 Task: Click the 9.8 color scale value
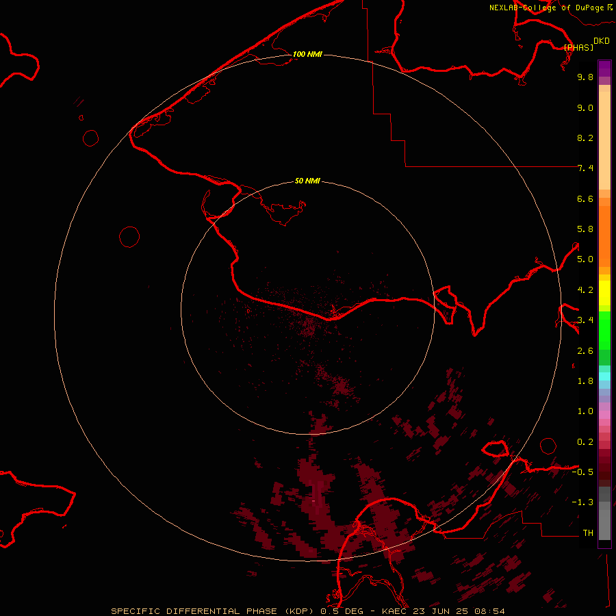point(585,77)
